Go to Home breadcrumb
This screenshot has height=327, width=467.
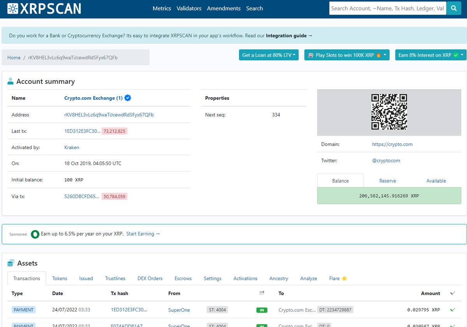(x=14, y=58)
